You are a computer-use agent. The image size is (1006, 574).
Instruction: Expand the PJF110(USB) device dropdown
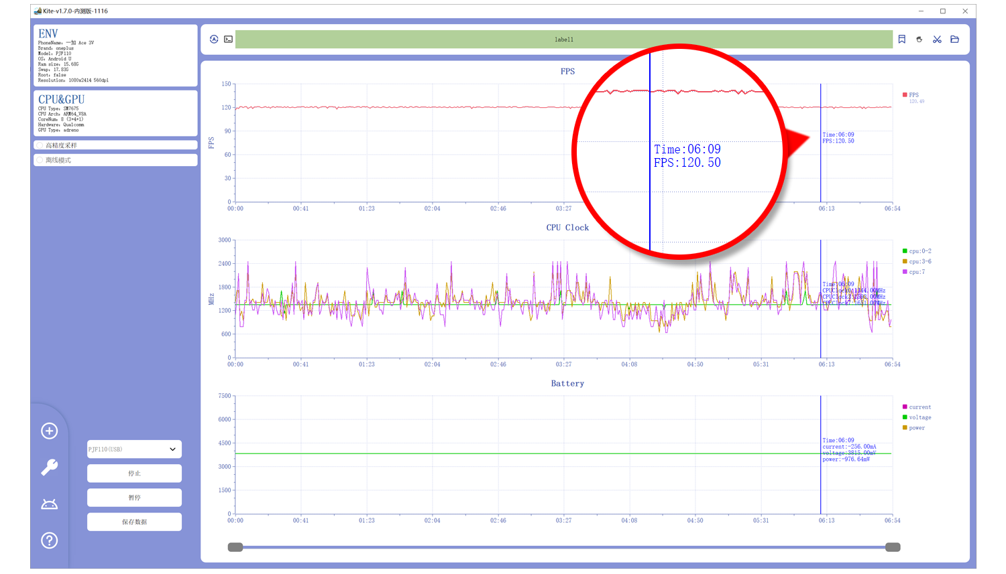click(134, 449)
